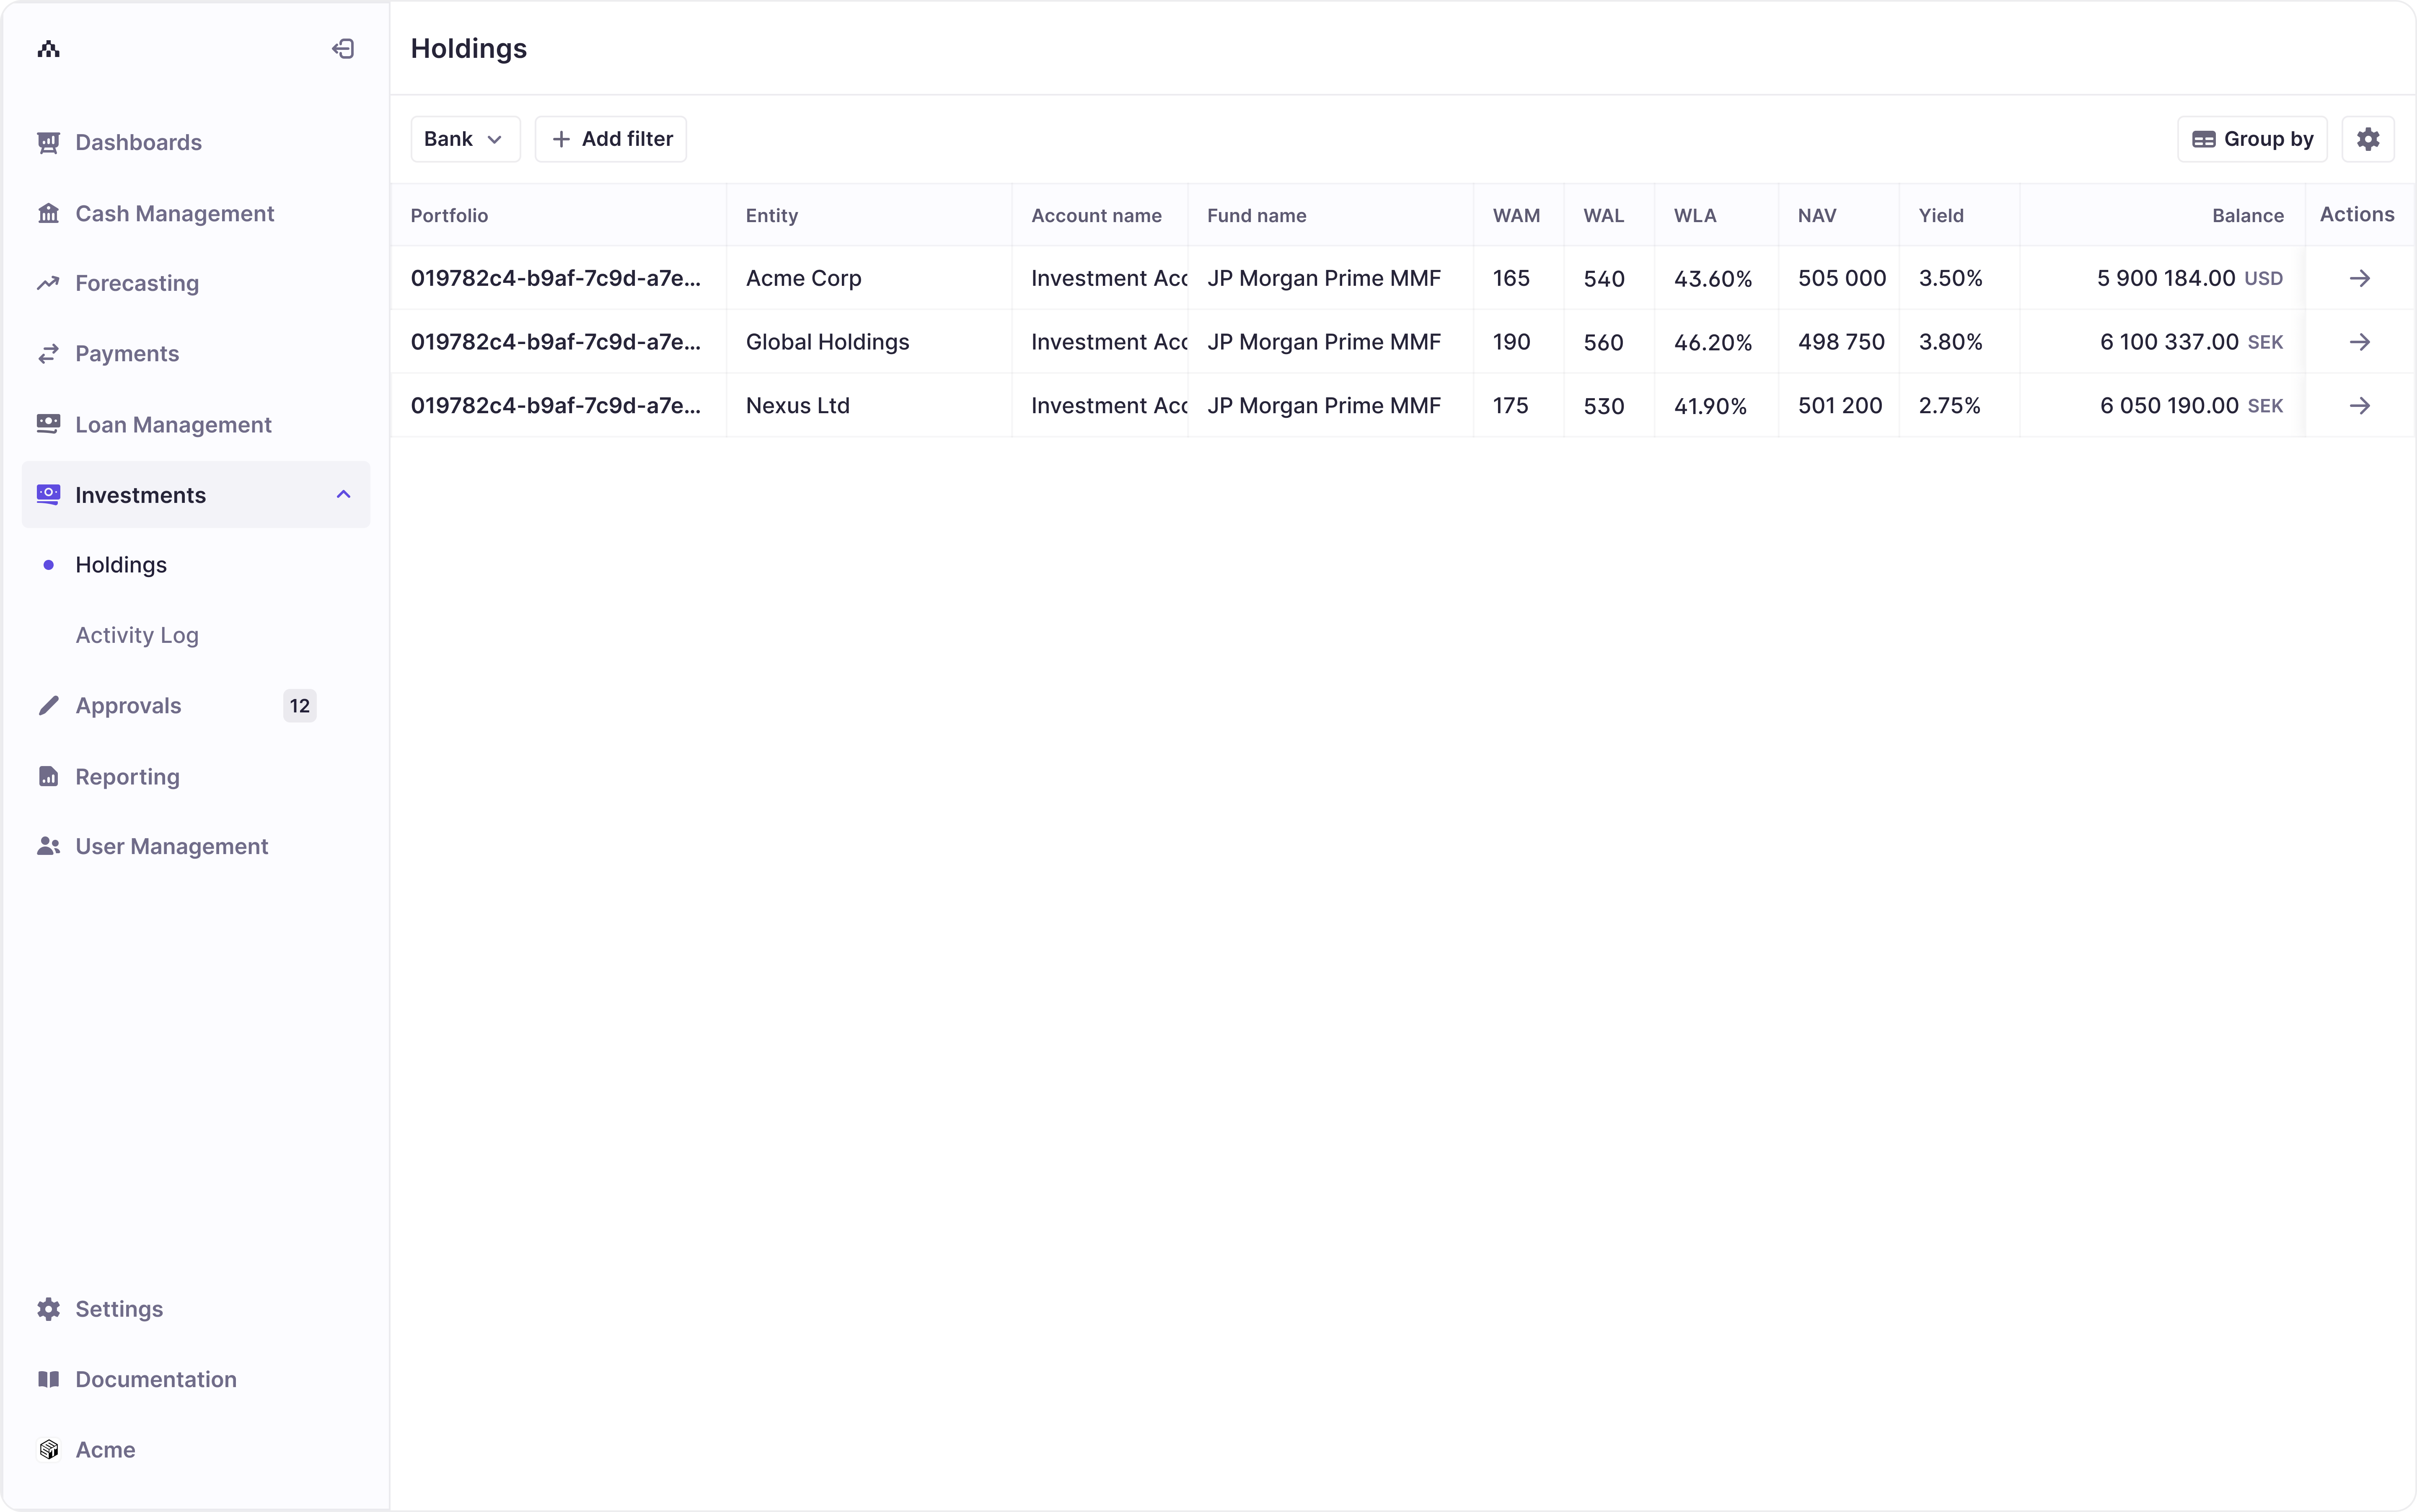Open Nexus Ltd row arrow action
This screenshot has height=1512, width=2417.
coord(2360,406)
